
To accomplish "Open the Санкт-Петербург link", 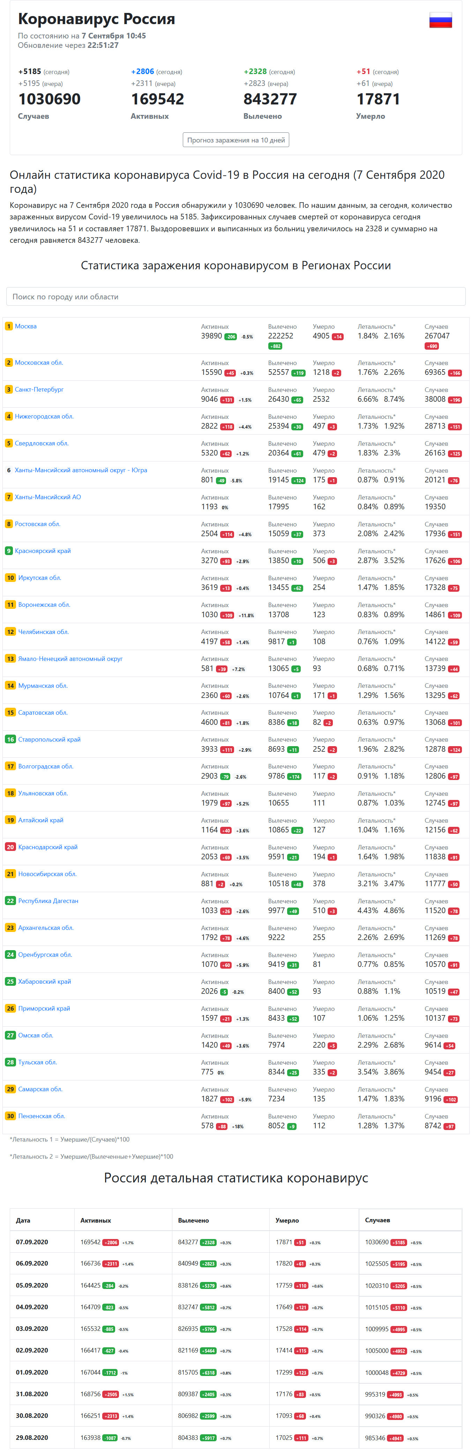I will click(39, 389).
